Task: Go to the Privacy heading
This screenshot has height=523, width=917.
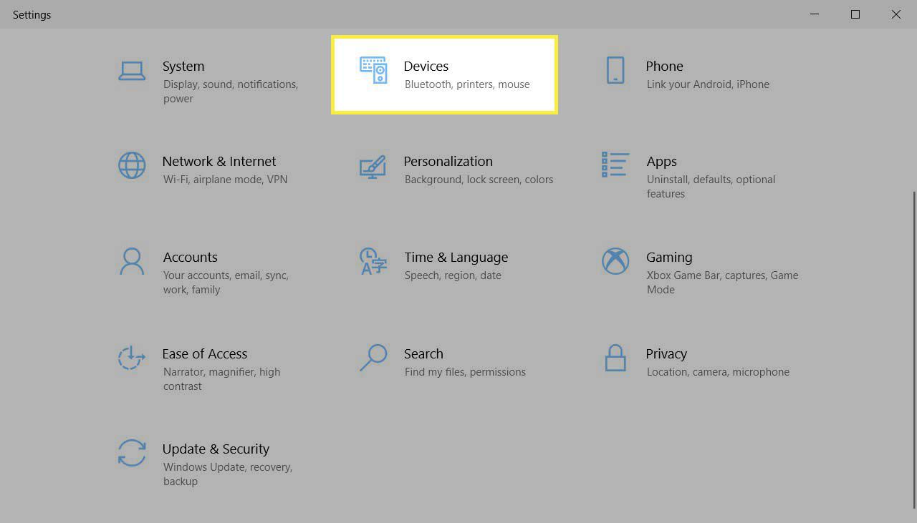Action: click(666, 354)
